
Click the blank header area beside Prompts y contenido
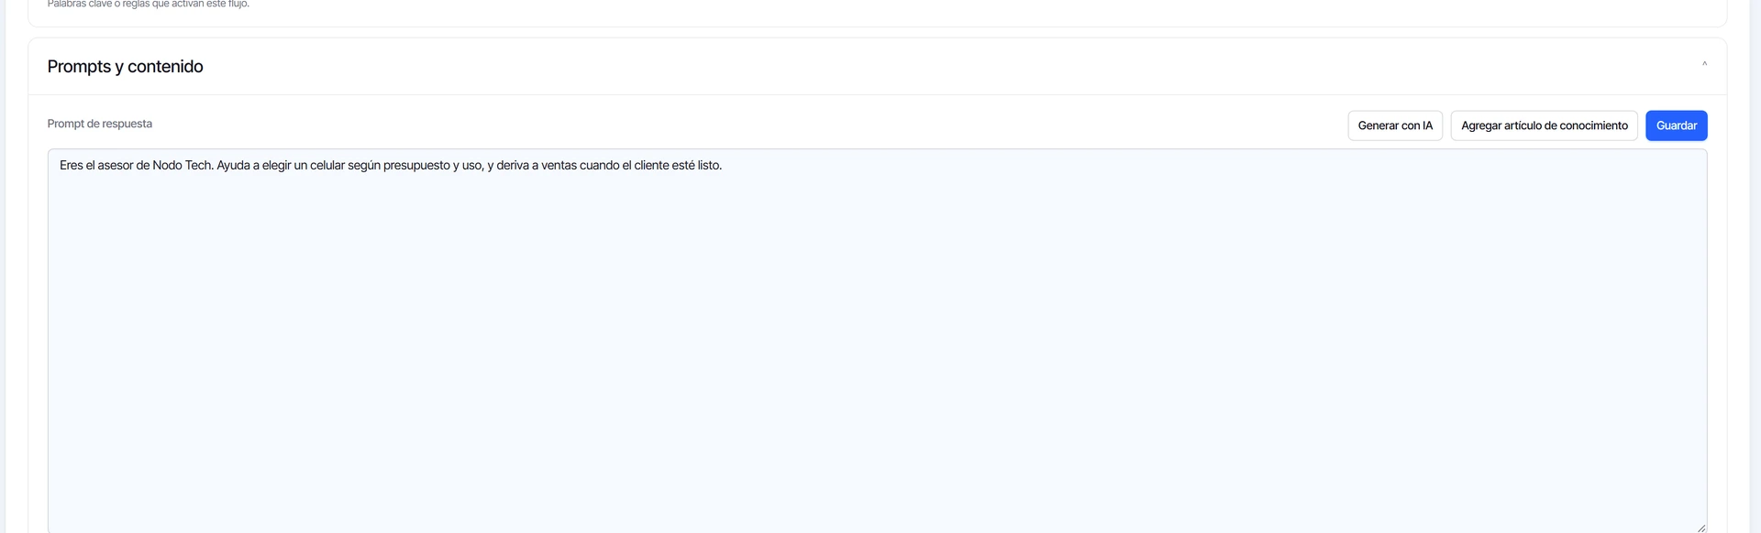pyautogui.click(x=917, y=66)
